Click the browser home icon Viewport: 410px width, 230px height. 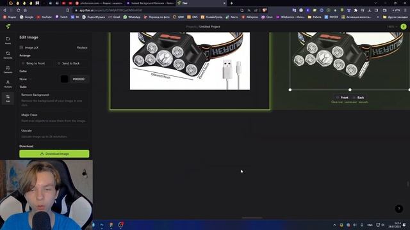(25, 10)
